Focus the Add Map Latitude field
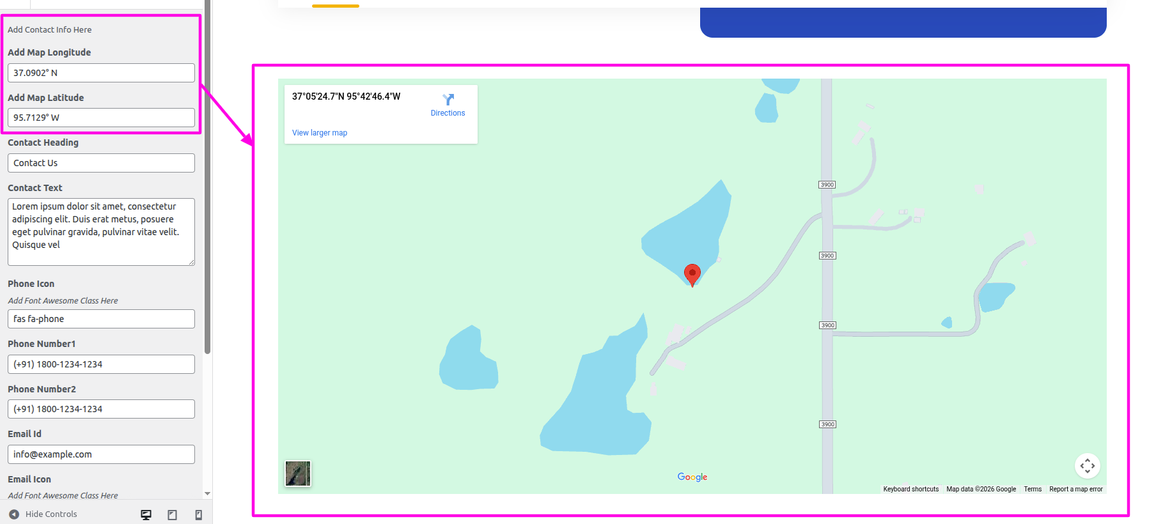 coord(101,118)
